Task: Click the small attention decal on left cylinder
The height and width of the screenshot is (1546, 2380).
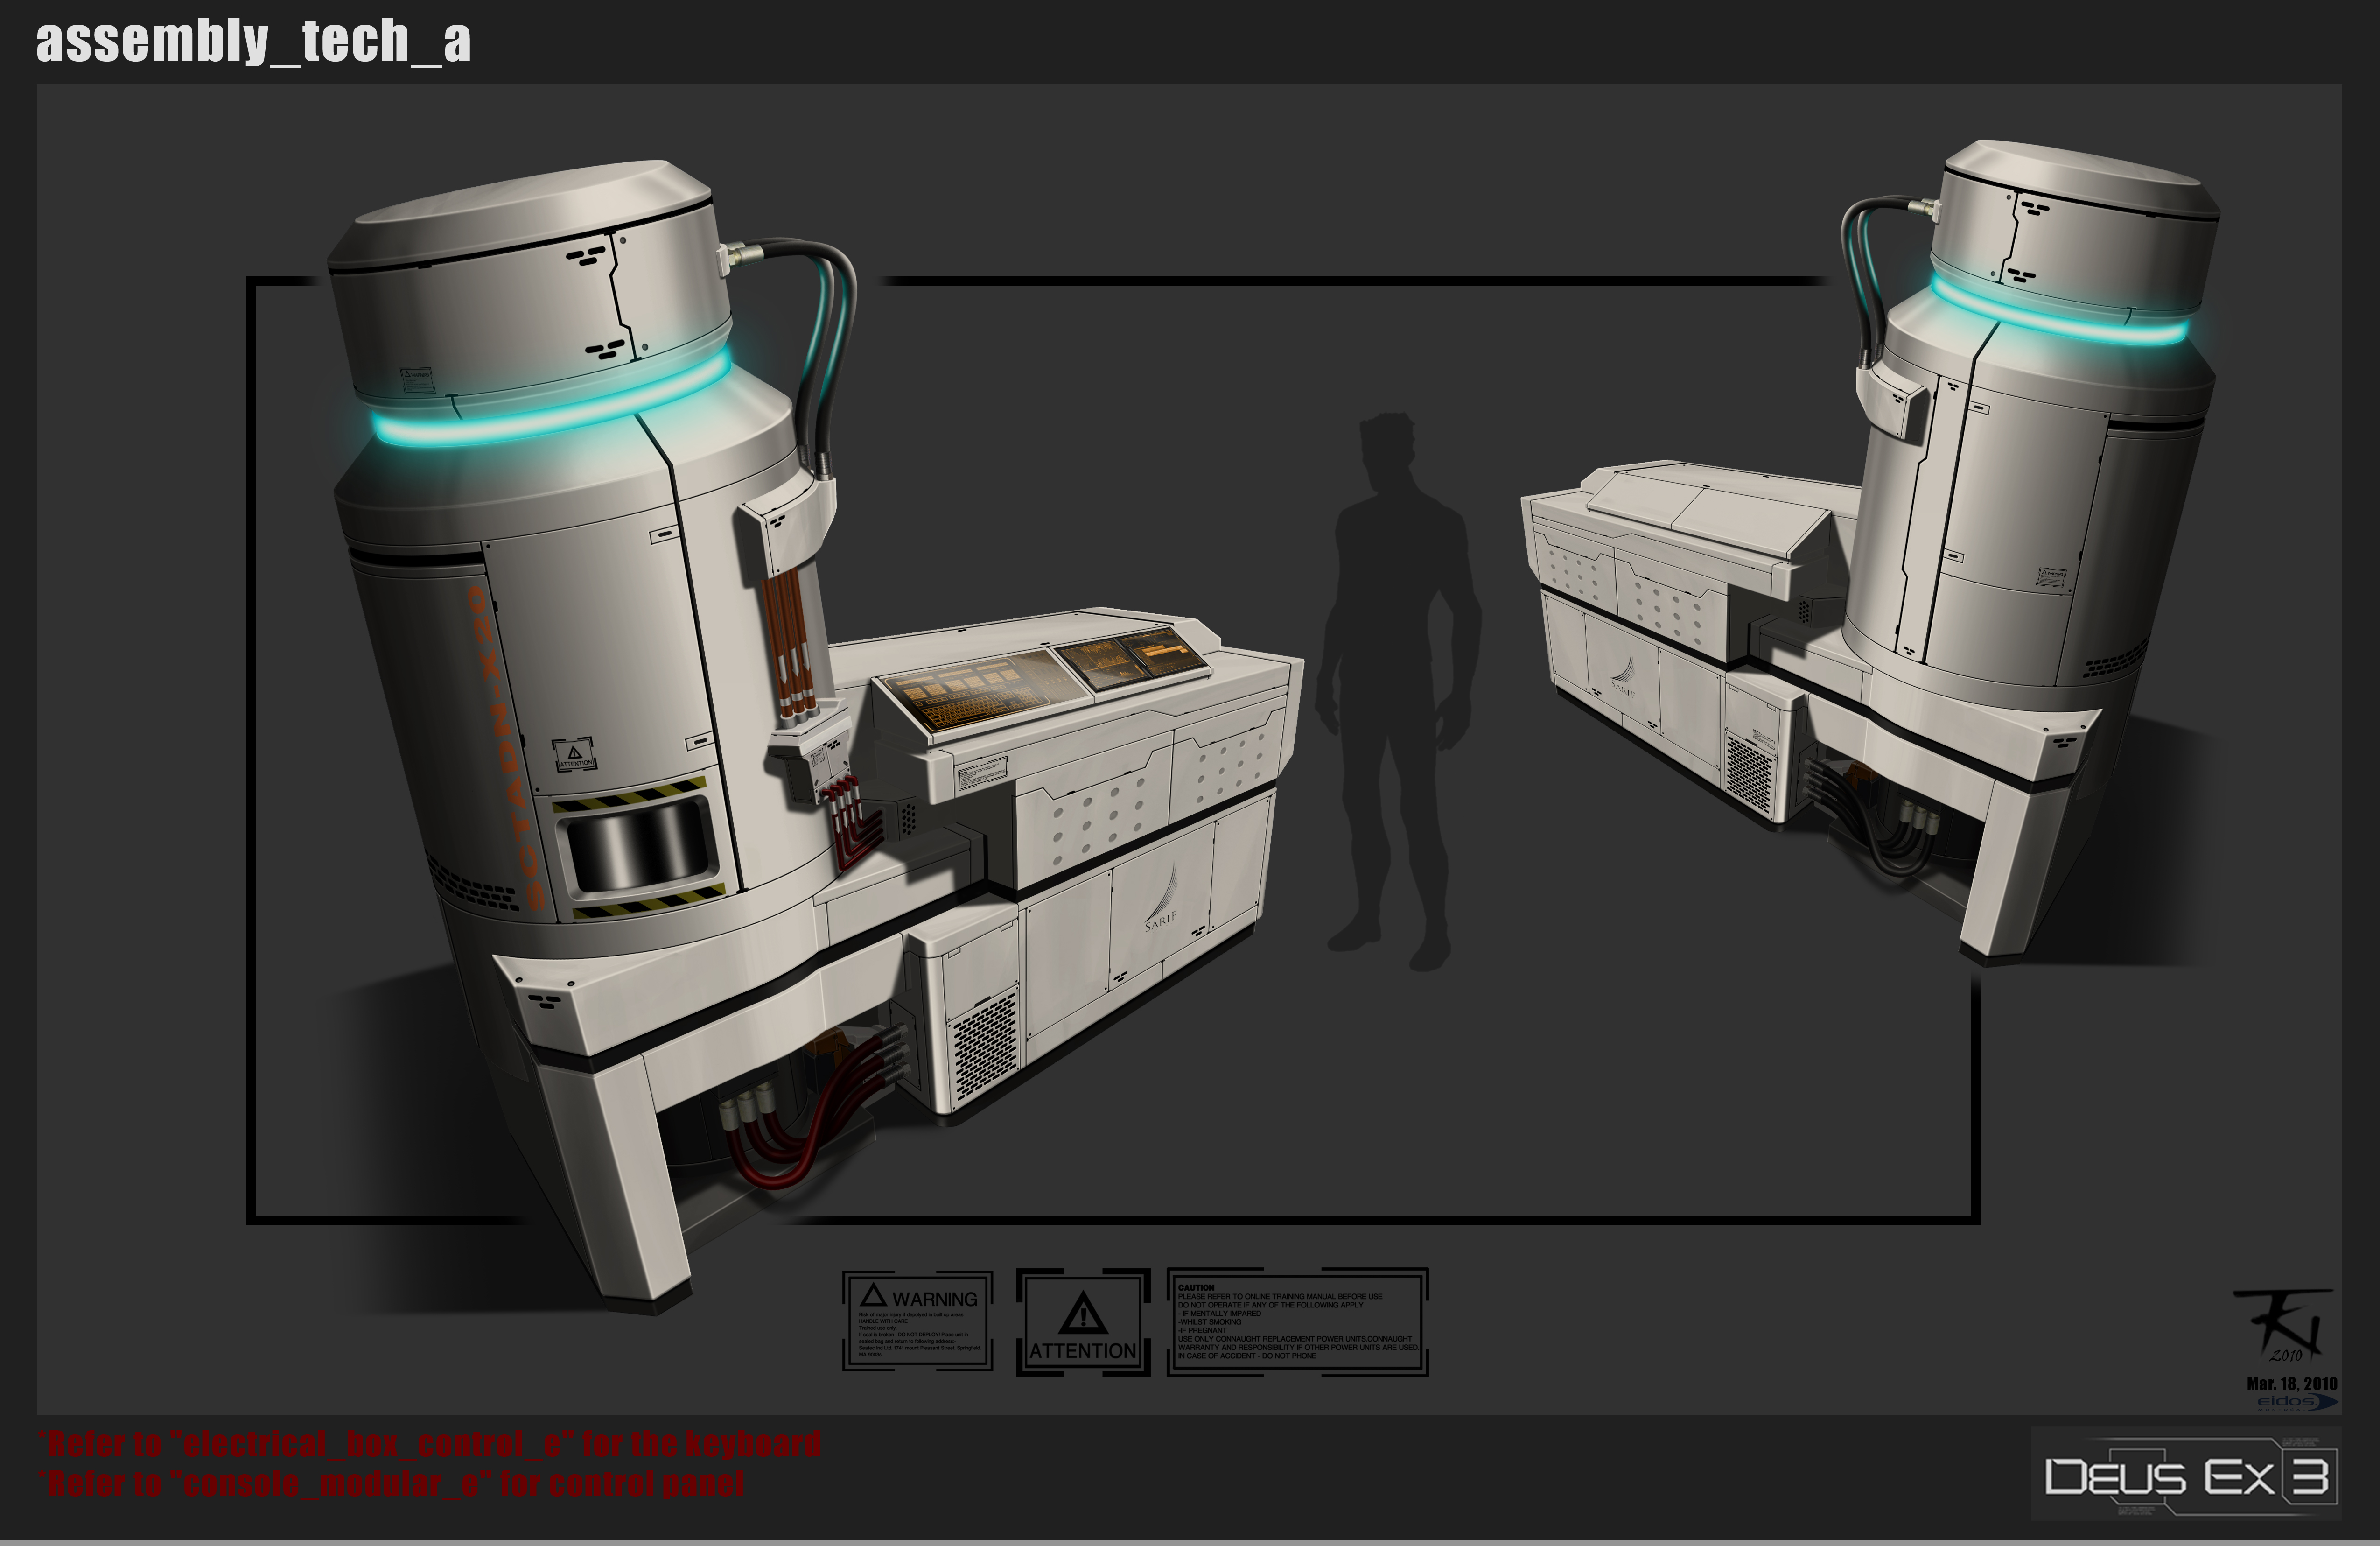Action: (574, 755)
